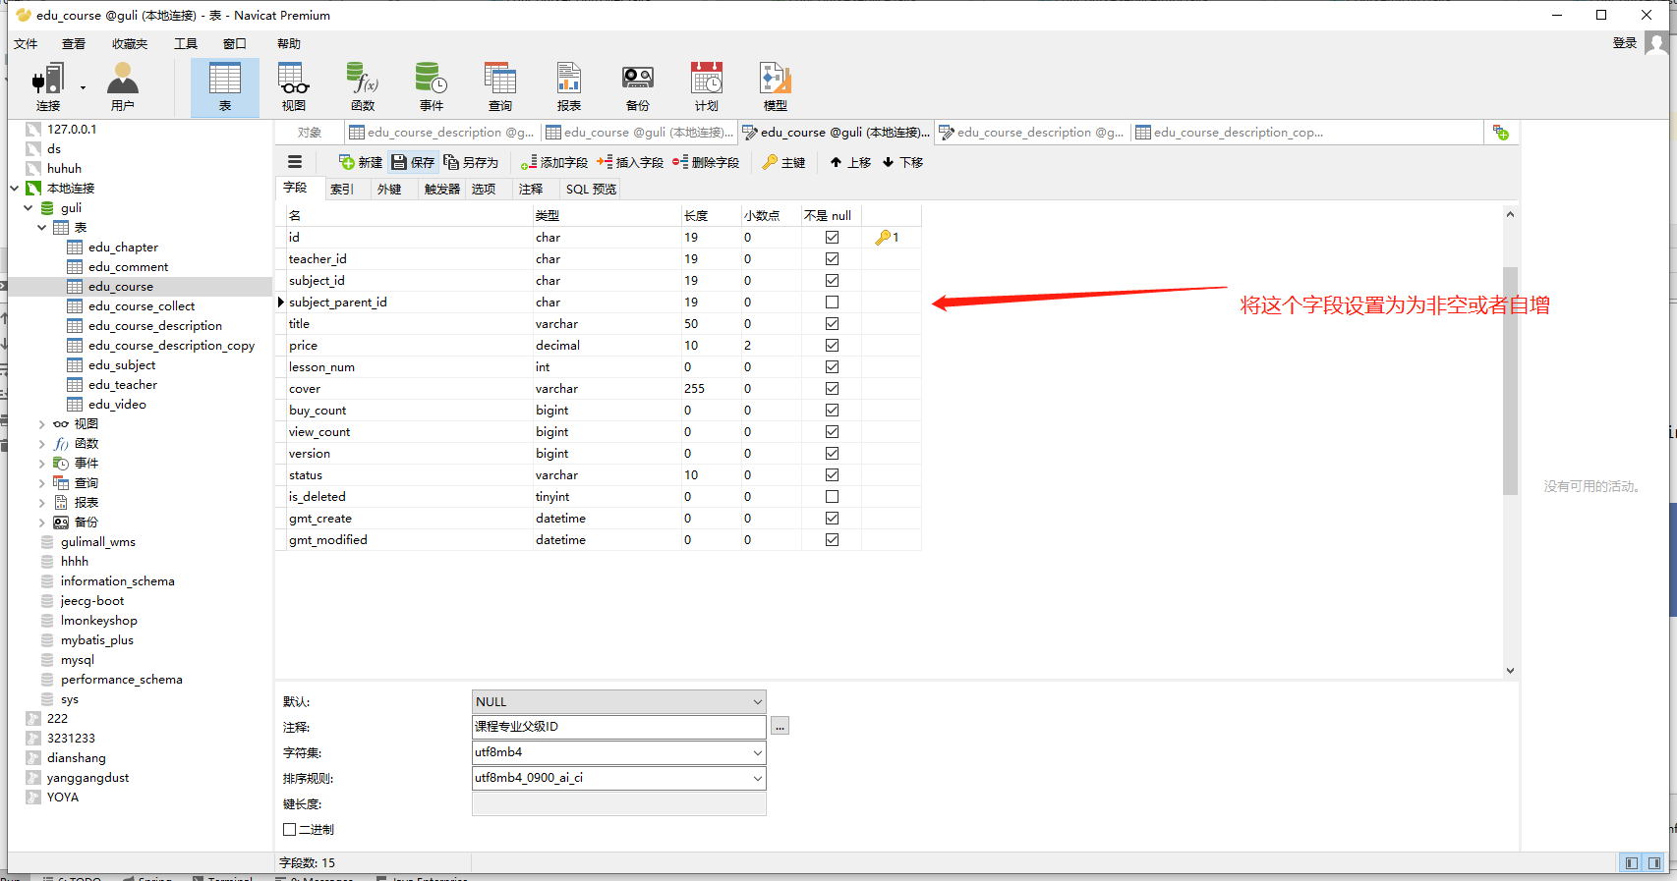Expand the 函数 tree node
Image resolution: width=1677 pixels, height=881 pixels.
[x=42, y=444]
